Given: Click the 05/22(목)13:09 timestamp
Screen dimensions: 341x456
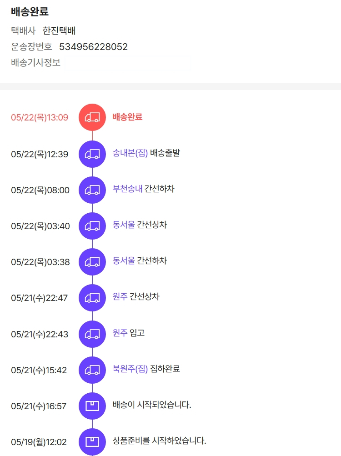Looking at the screenshot, I should (40, 118).
